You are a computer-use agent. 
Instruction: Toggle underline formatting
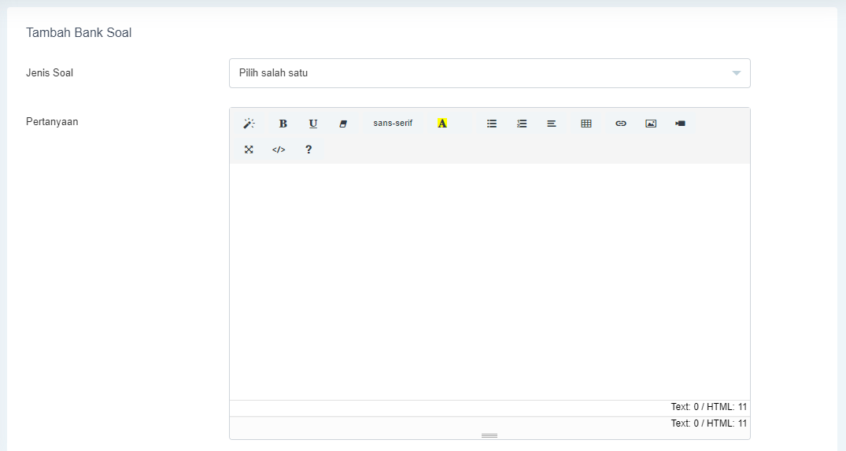[313, 124]
